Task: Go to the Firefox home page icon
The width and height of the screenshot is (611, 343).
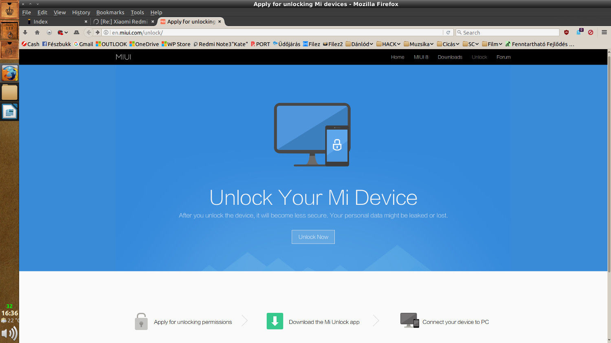Action: click(37, 33)
